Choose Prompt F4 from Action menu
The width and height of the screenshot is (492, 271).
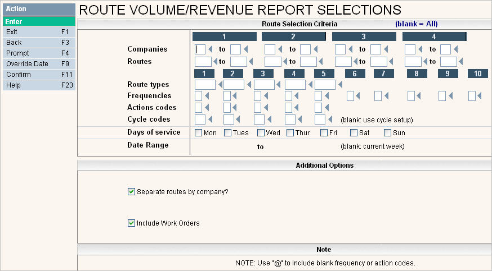[39, 53]
